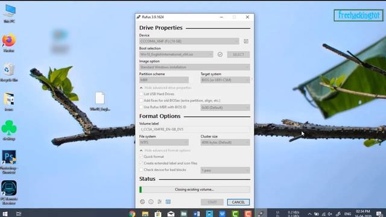Open PC Remote Receiver desktop shortcut

[9, 193]
